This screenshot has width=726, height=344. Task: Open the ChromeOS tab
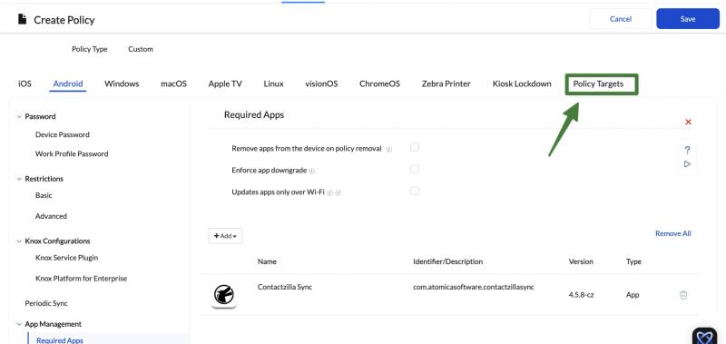379,84
